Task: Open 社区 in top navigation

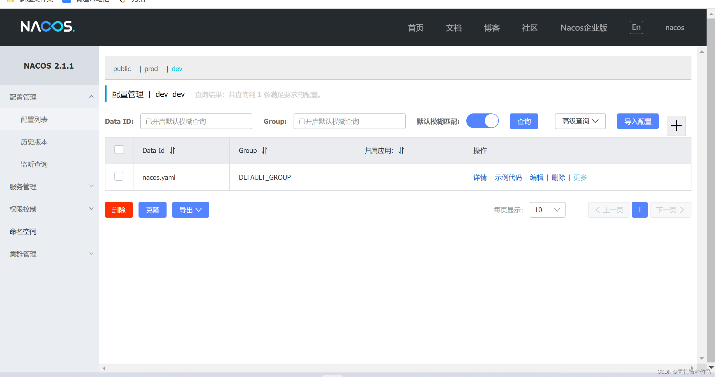Action: pyautogui.click(x=530, y=28)
